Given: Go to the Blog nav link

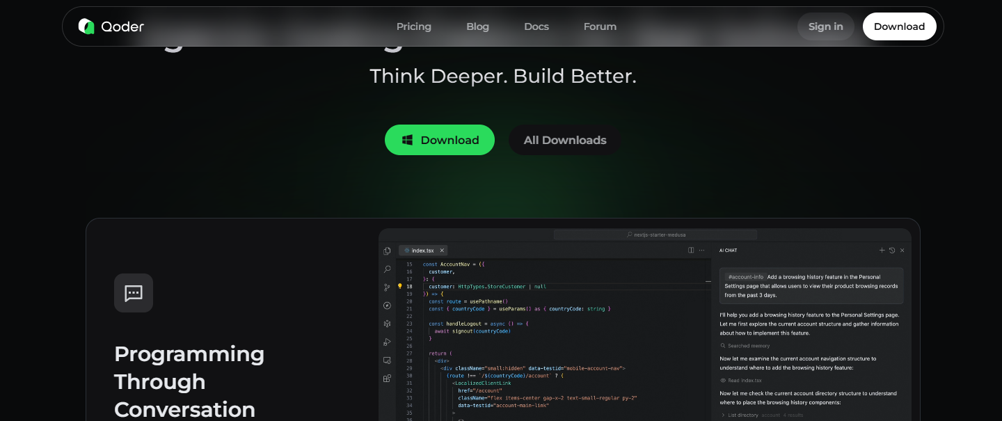Looking at the screenshot, I should pyautogui.click(x=477, y=26).
